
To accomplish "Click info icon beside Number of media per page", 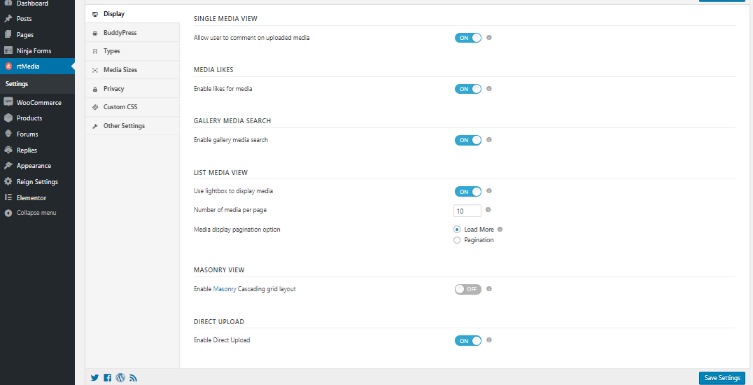I will click(x=488, y=210).
